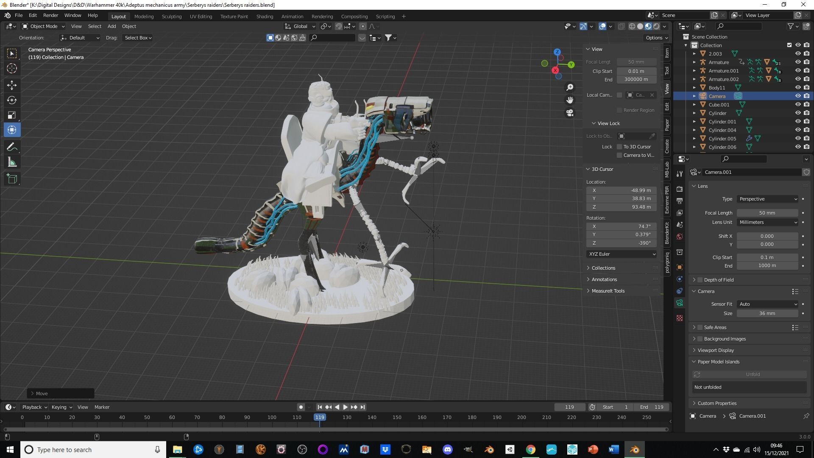Switch to rendered viewport shading

point(656,26)
